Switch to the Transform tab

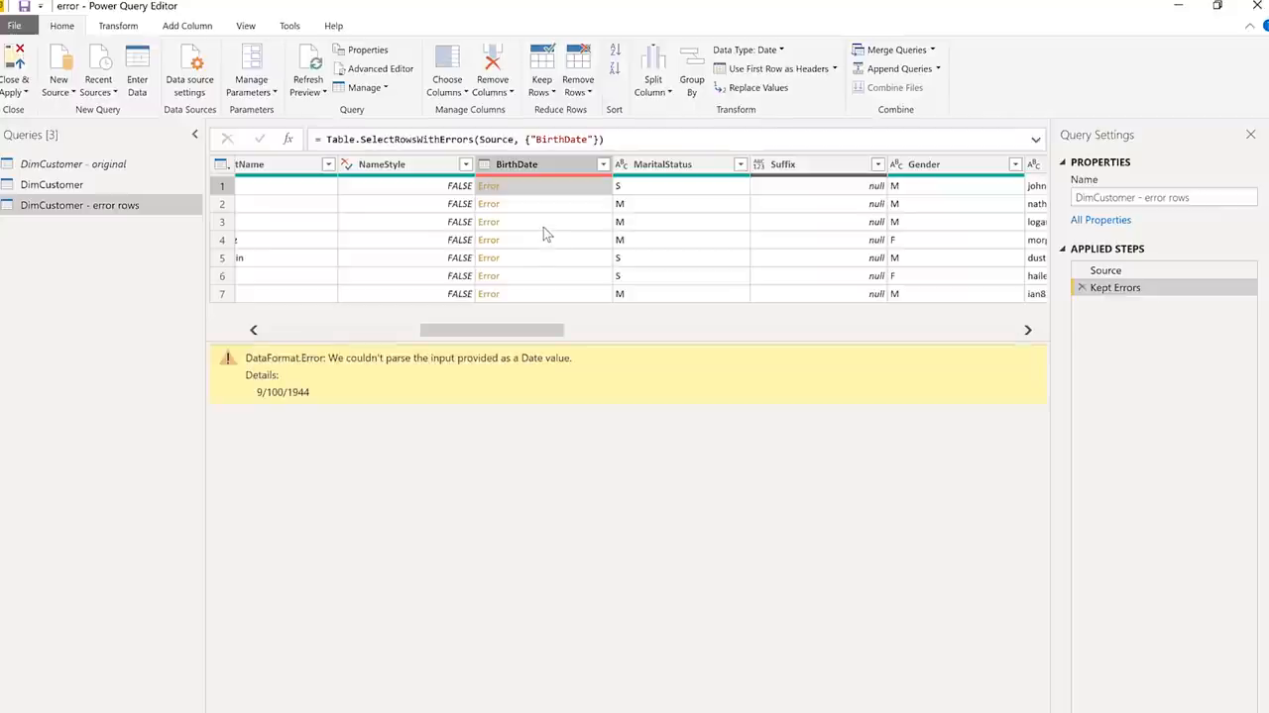pos(118,26)
